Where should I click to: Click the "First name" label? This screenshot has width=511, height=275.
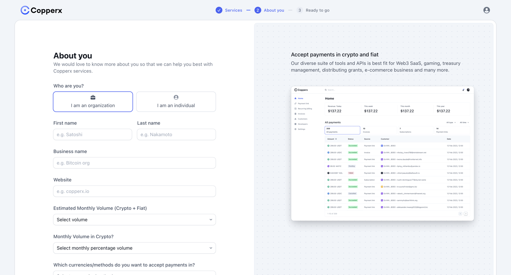click(x=65, y=123)
